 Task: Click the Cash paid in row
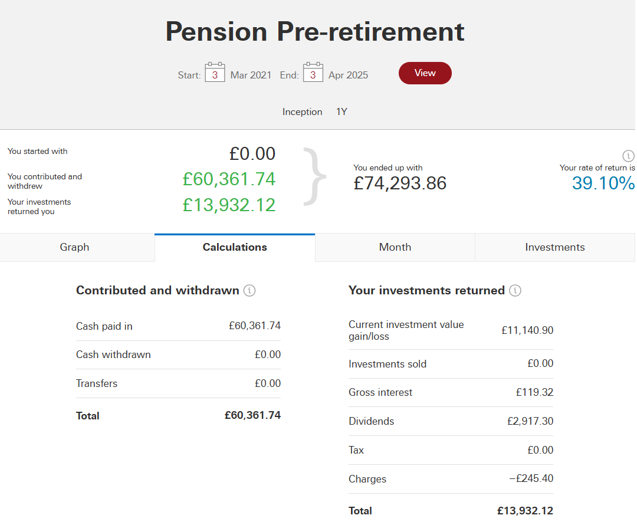pos(178,326)
